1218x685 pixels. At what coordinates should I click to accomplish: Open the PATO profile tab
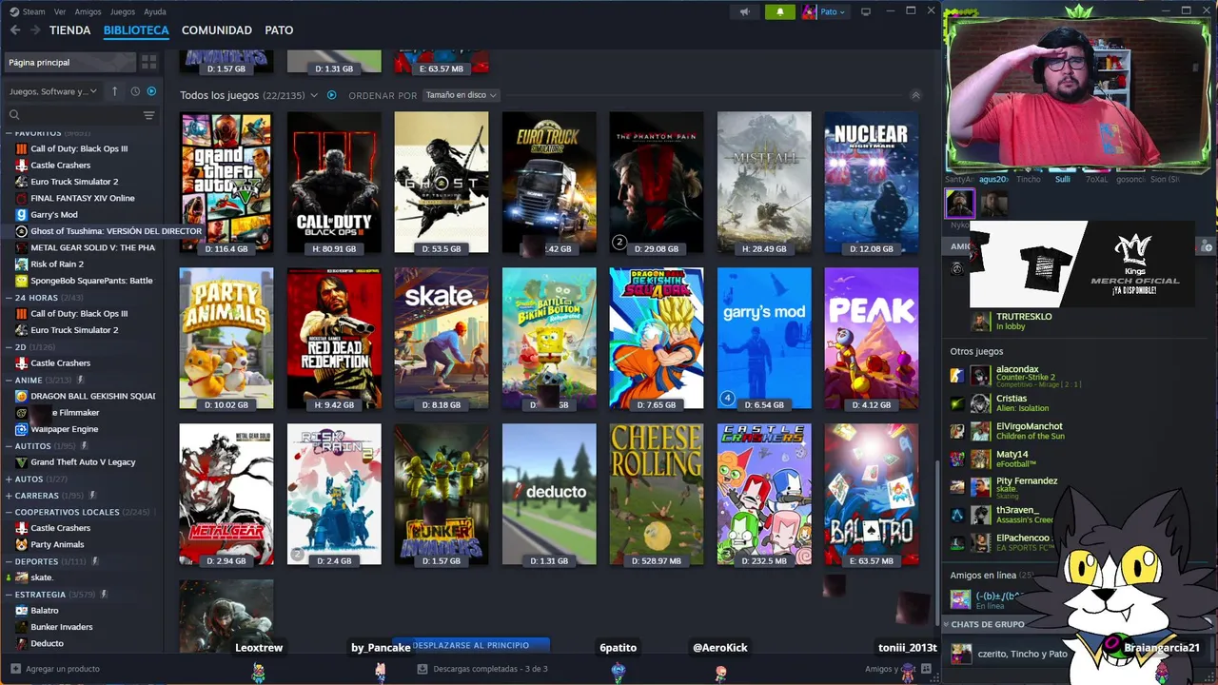click(x=279, y=30)
